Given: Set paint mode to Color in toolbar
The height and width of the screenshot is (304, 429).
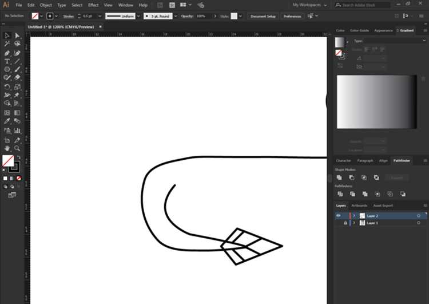Looking at the screenshot, I should (x=5, y=178).
